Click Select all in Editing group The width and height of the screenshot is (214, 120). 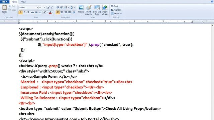tap(116, 13)
